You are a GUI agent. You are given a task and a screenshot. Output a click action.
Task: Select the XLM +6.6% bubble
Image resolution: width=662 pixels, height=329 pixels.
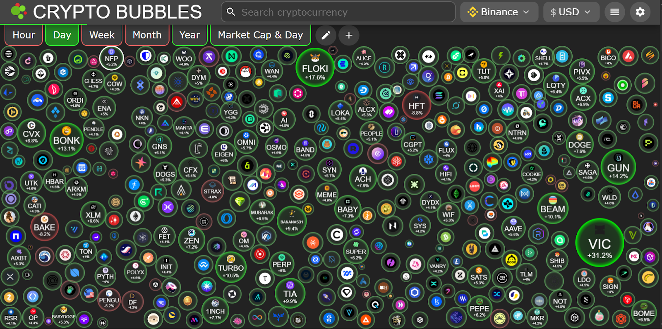pos(93,214)
